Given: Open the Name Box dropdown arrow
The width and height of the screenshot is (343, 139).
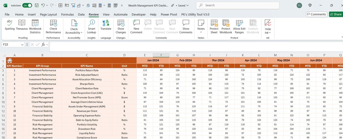Looking at the screenshot, I should click(22, 45).
